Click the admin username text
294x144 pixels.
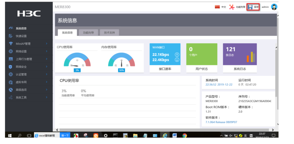tap(265, 7)
